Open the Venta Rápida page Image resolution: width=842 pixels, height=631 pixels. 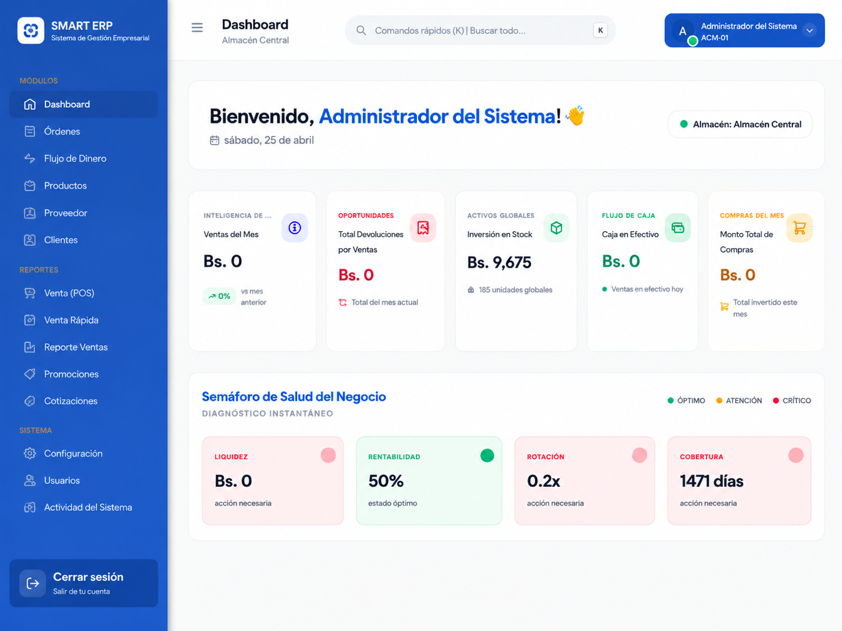[84, 320]
